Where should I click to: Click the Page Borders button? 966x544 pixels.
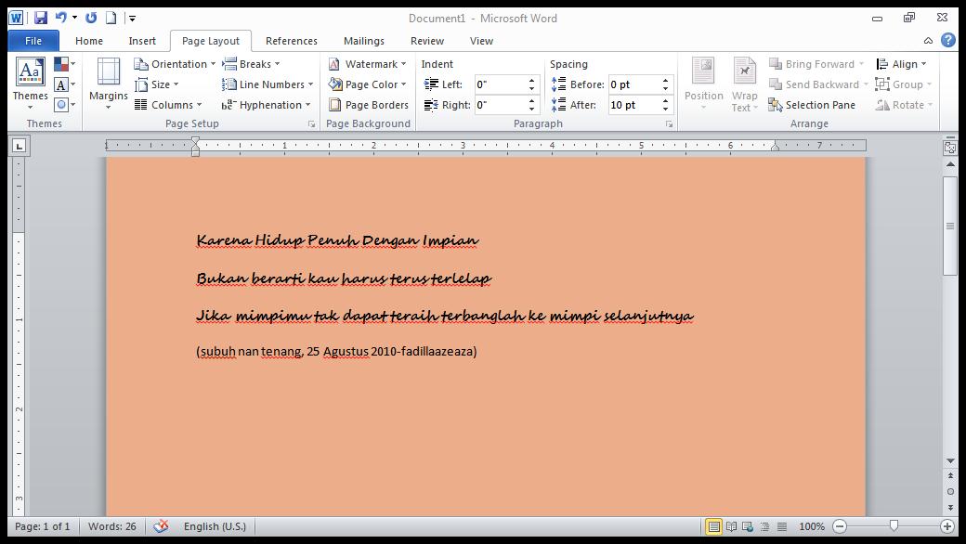369,105
